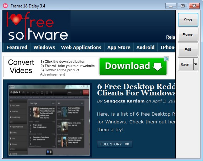Image resolution: width=203 pixels, height=161 pixels.
Task: Stop the recording with the Stop button
Action: coord(188,20)
